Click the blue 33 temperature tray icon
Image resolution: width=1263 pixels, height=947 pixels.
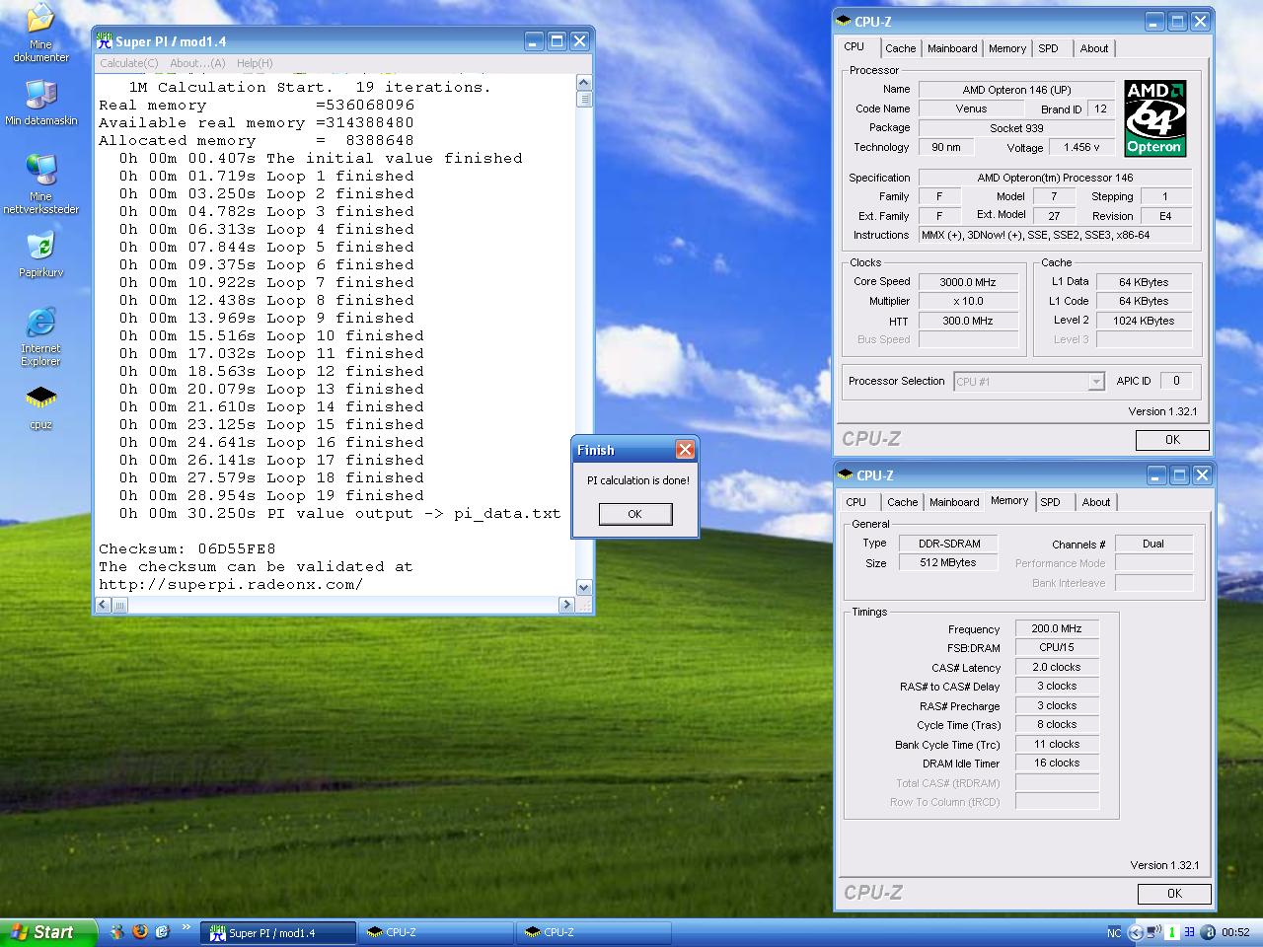pos(1189,932)
